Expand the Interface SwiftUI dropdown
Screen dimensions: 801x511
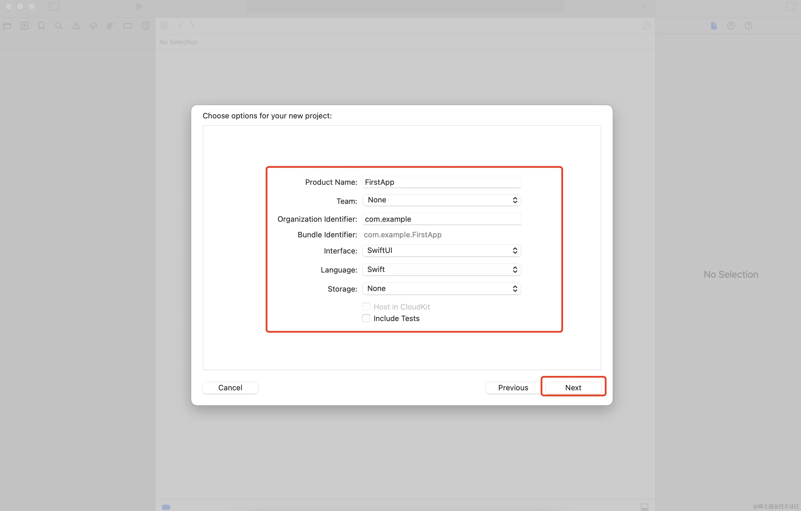point(442,251)
